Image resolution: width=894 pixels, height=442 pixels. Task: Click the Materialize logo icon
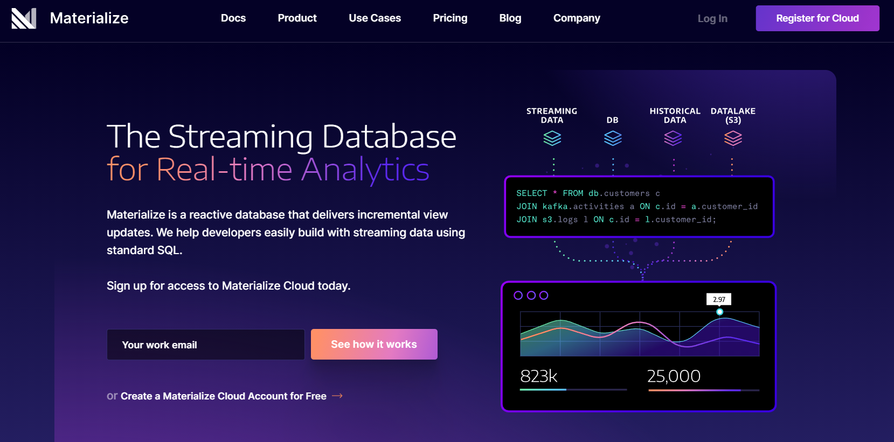tap(24, 18)
